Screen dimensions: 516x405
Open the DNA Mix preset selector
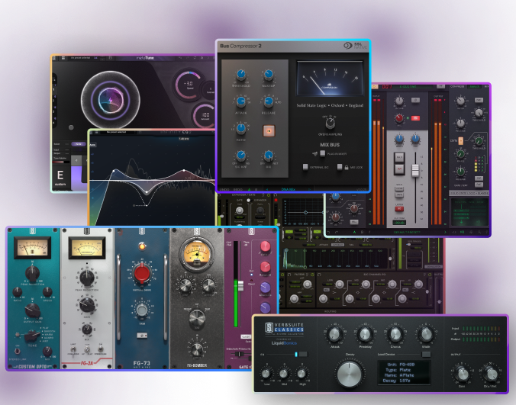click(287, 188)
